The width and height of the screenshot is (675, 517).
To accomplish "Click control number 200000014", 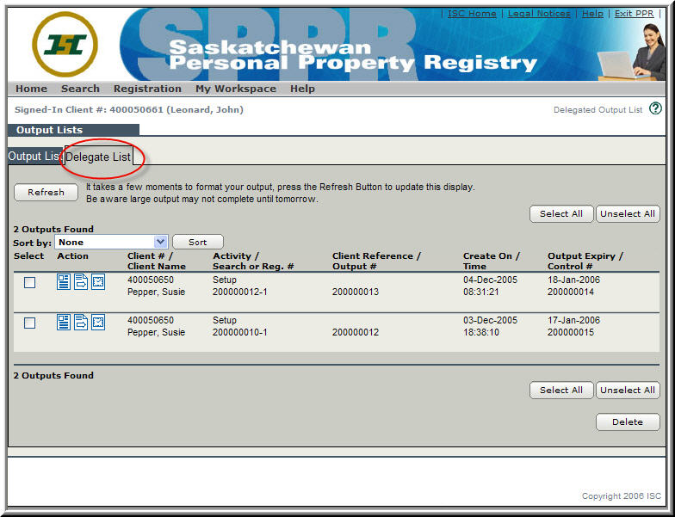I will [571, 292].
